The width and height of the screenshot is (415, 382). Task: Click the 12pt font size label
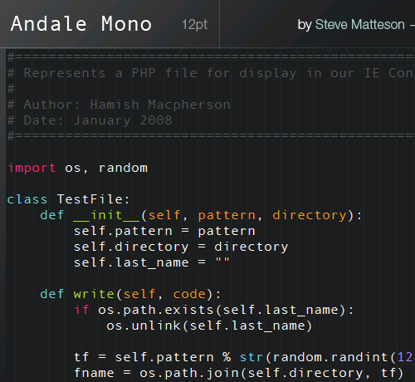[195, 25]
